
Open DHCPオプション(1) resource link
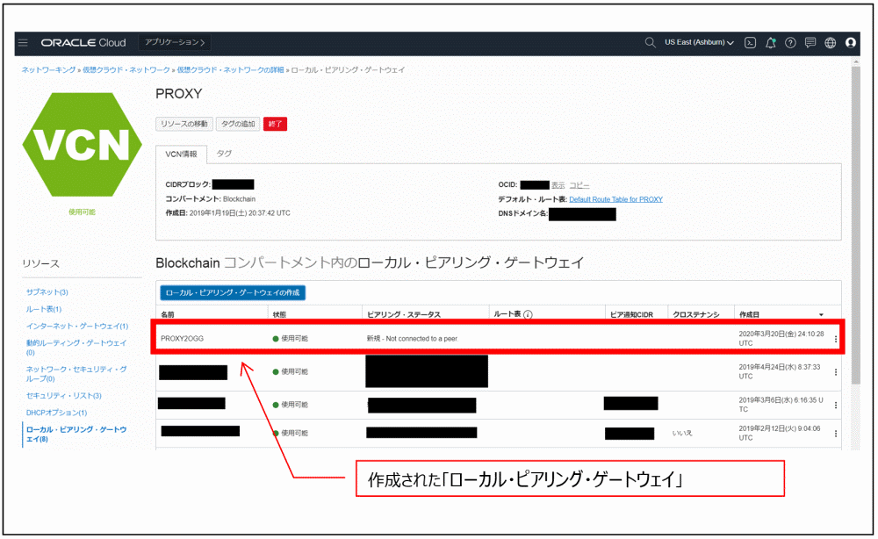pos(56,413)
